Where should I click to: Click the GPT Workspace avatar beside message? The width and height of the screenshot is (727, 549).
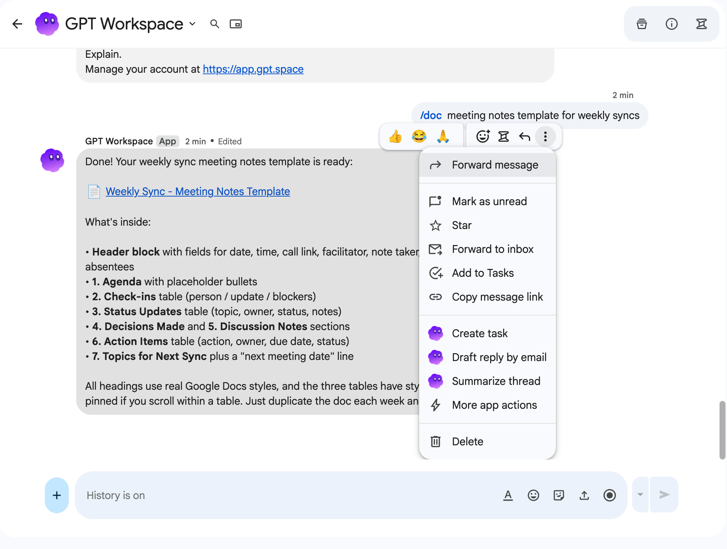[x=52, y=160]
